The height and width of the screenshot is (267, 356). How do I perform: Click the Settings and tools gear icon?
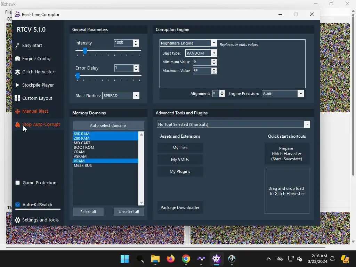point(17,220)
